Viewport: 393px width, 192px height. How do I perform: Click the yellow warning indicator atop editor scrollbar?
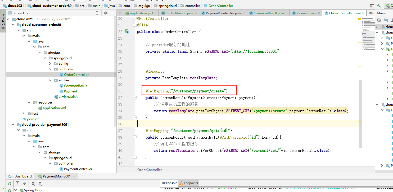click(360, 19)
